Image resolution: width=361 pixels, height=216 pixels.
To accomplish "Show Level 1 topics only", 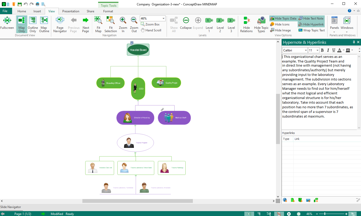I will click(209, 25).
